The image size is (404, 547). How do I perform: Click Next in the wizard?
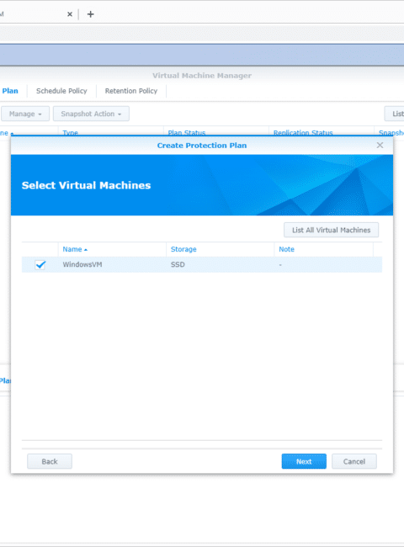[x=304, y=461]
